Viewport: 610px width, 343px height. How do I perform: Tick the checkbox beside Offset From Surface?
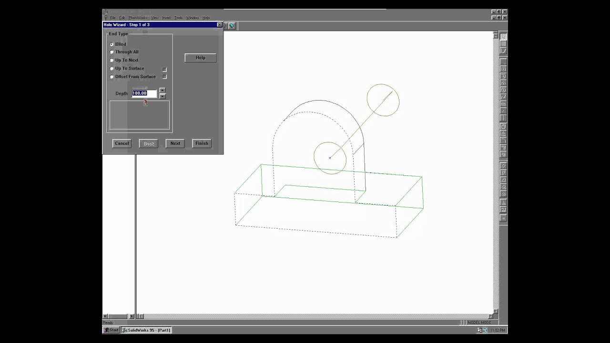pos(164,77)
